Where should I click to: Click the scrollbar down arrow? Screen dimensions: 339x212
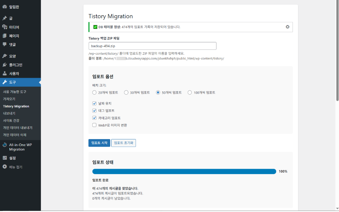pyautogui.click(x=337, y=209)
